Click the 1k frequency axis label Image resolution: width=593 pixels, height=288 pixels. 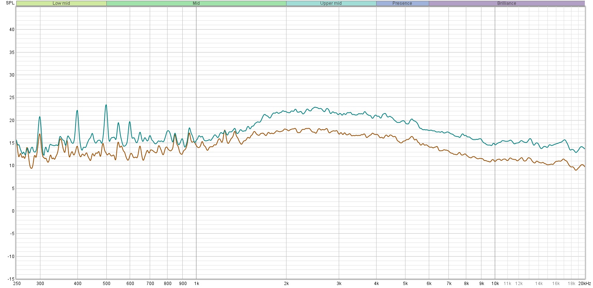pos(197,284)
